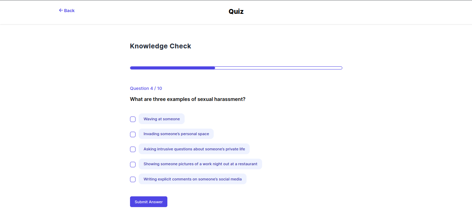The width and height of the screenshot is (472, 224).
Task: Toggle the work night out pictures checkbox
Action: click(x=133, y=165)
